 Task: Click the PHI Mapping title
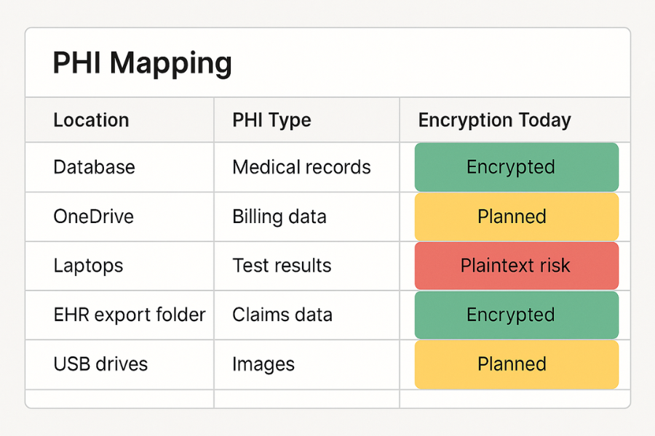point(142,64)
